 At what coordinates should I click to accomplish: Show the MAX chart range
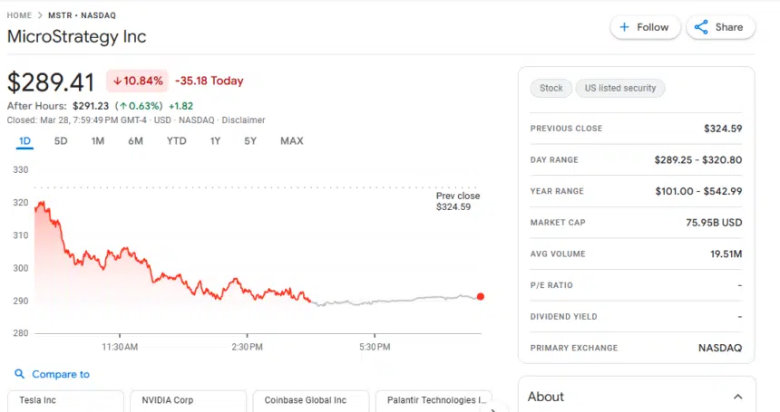coord(291,140)
